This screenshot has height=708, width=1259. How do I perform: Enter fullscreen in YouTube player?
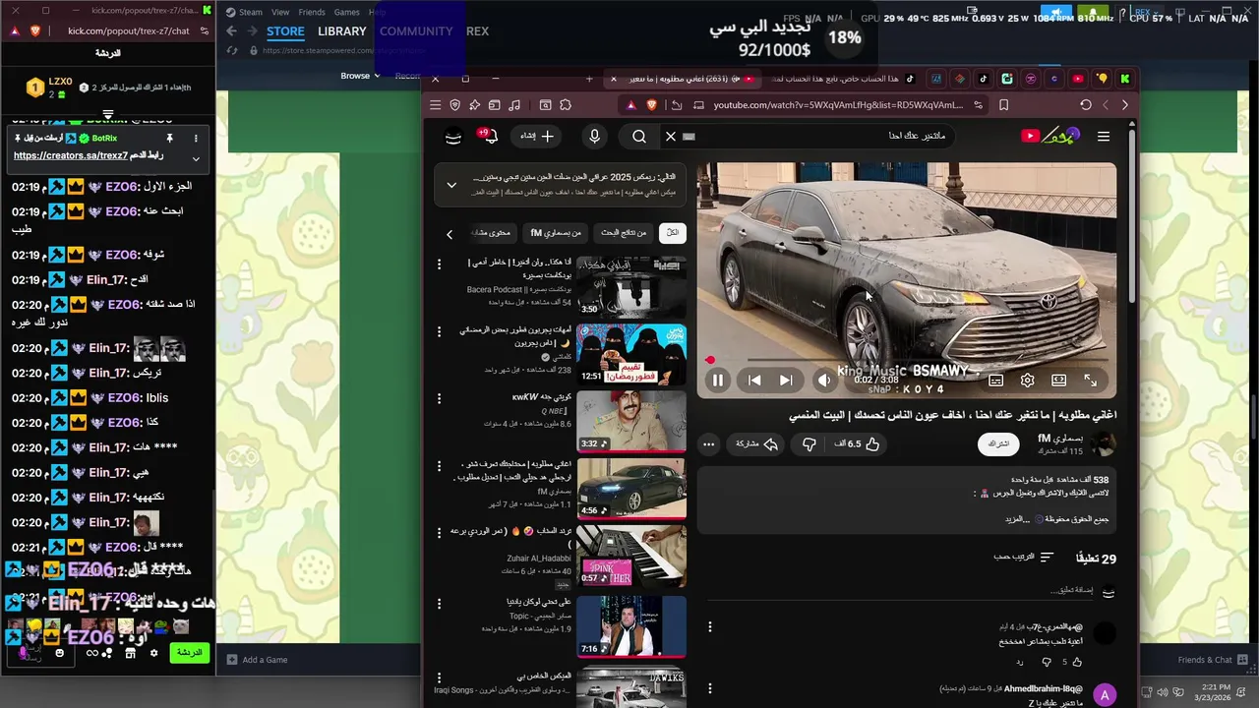1090,380
